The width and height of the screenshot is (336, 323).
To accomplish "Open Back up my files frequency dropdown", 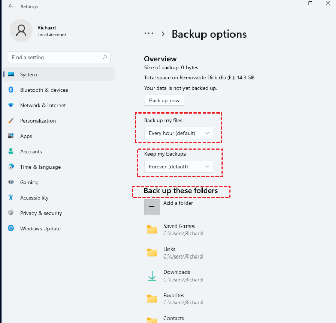I will (179, 133).
